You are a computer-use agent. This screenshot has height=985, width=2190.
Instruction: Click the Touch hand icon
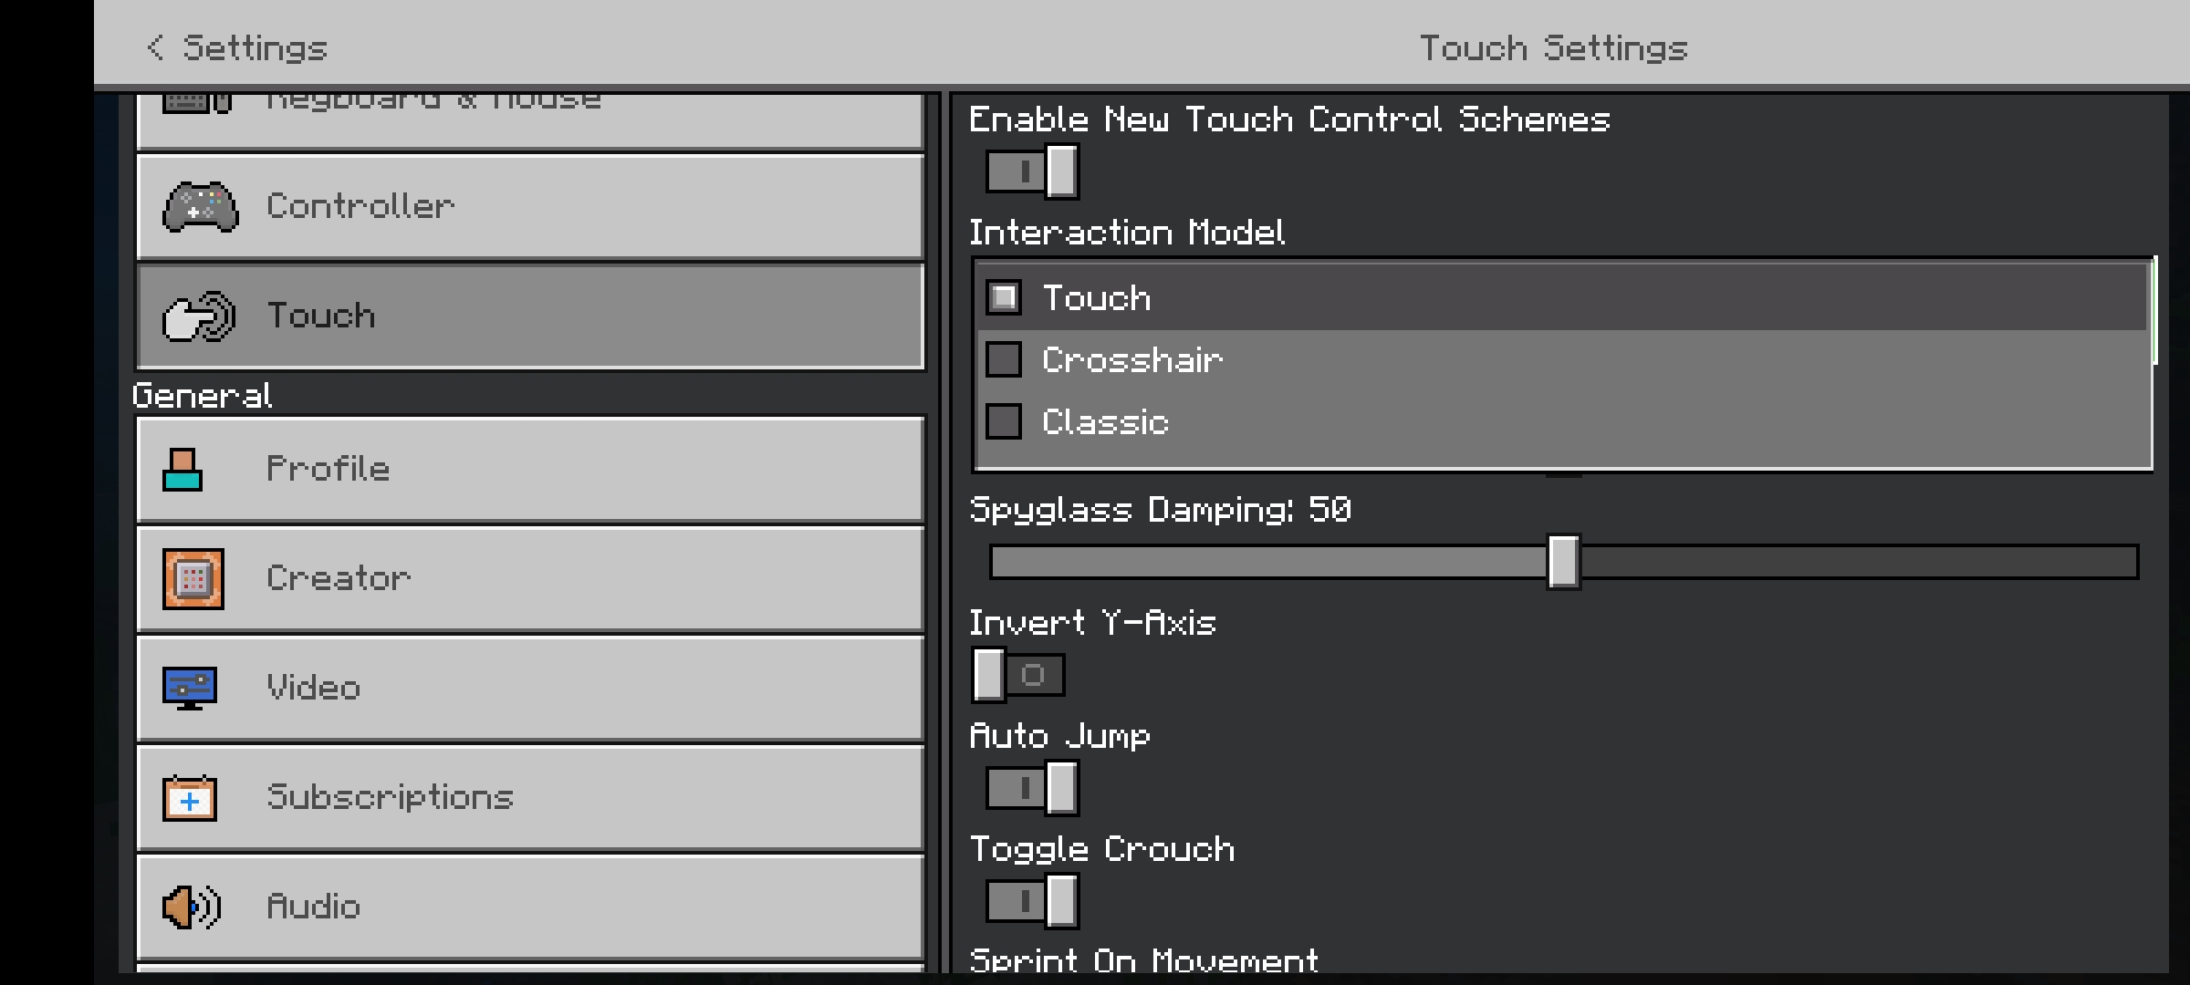coord(199,316)
